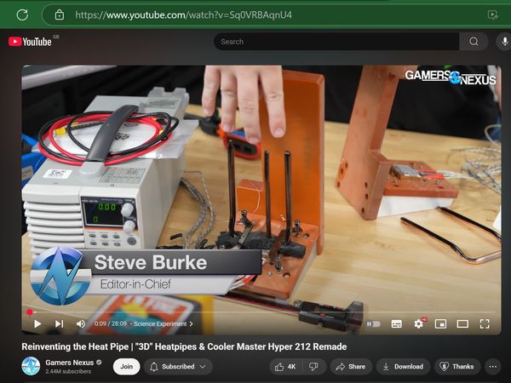Mute the video volume speaker icon

click(81, 323)
